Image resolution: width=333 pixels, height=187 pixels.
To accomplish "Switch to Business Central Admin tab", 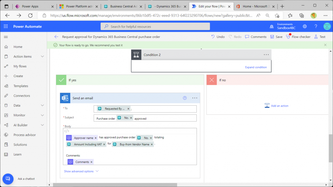I will click(x=123, y=6).
